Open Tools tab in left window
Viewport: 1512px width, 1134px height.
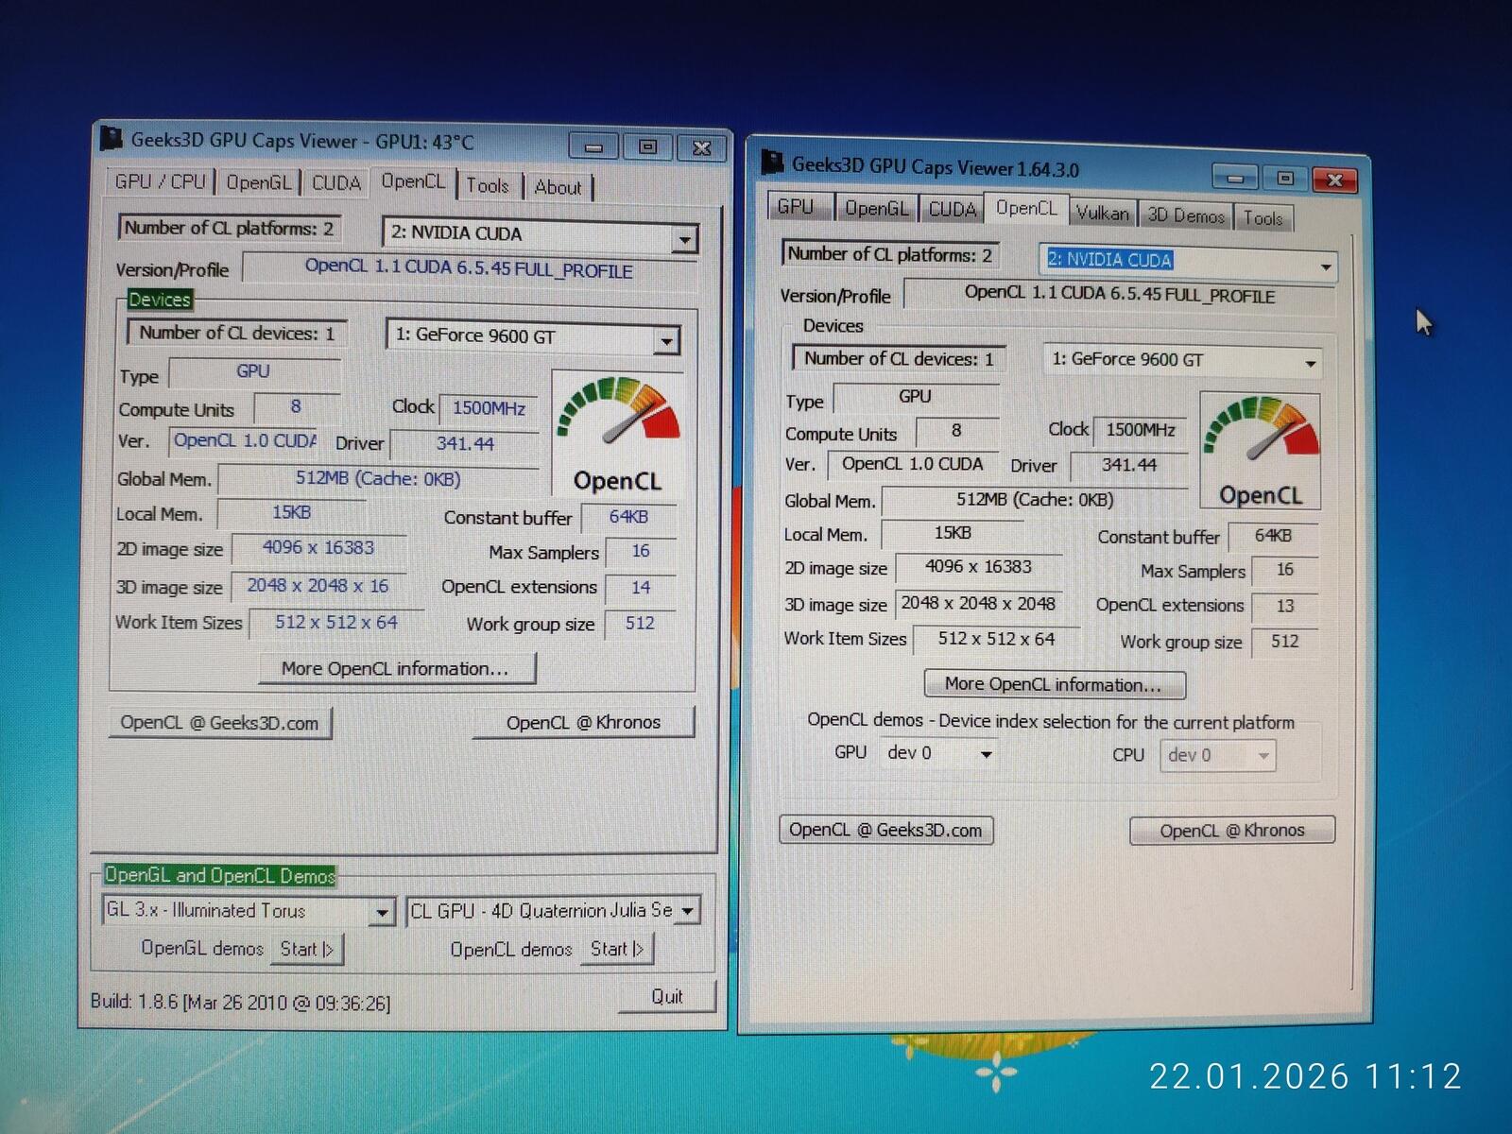click(488, 186)
